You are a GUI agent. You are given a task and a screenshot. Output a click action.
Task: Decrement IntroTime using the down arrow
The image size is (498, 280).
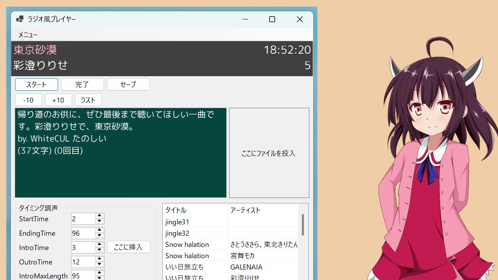click(x=100, y=250)
